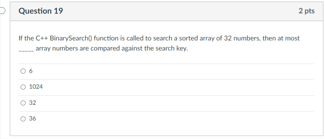
Task: Click the "C++" text in the question
Action: coord(42,39)
